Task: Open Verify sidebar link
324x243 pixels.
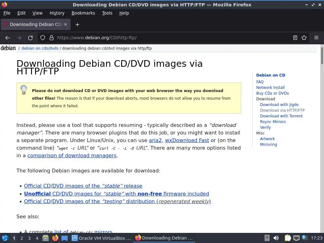Action: 265,127
